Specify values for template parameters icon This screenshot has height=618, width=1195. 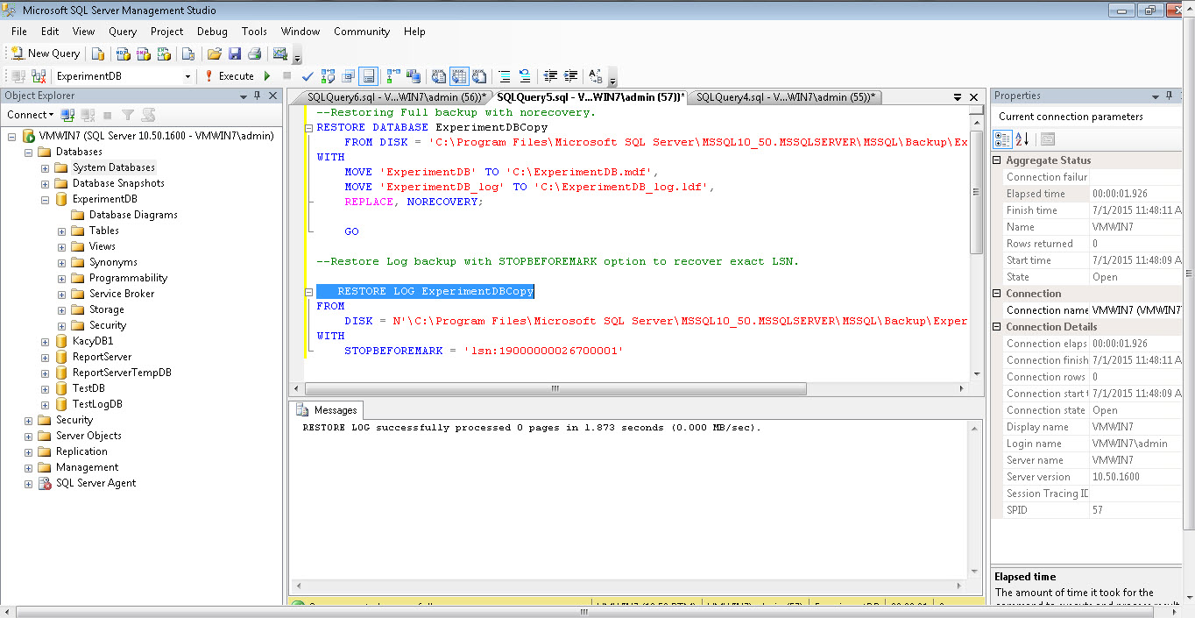click(596, 76)
